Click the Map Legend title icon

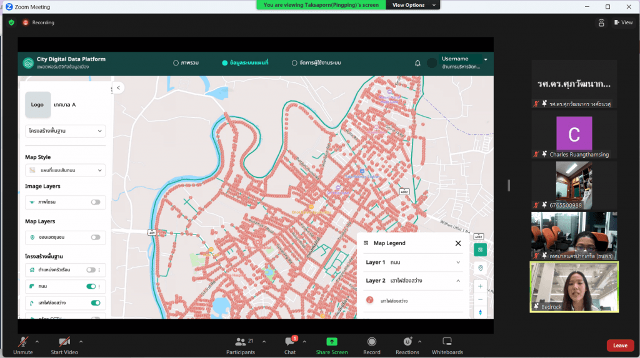366,243
